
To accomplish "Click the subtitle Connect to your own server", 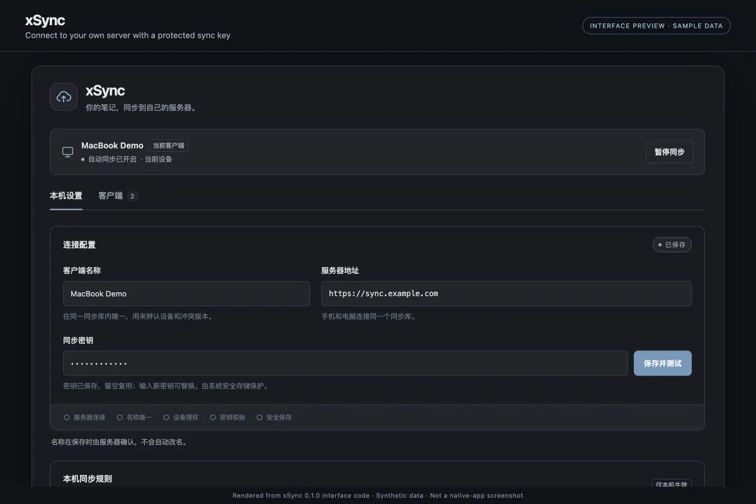I will [128, 35].
